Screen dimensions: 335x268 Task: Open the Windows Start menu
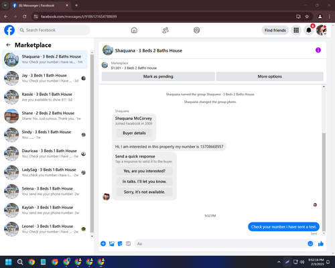[x=9, y=262]
